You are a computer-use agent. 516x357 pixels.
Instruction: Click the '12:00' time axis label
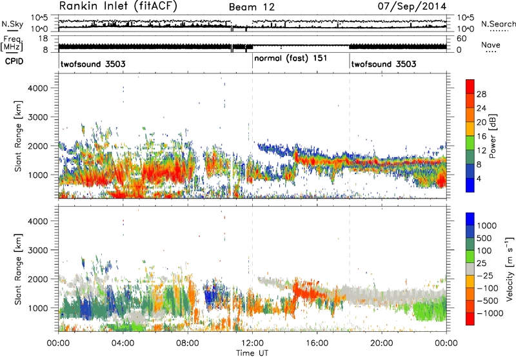[252, 343]
